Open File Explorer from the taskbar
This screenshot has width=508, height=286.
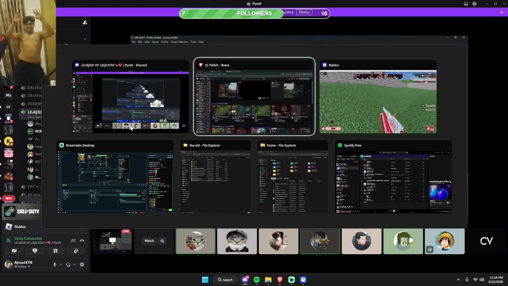coord(268,280)
